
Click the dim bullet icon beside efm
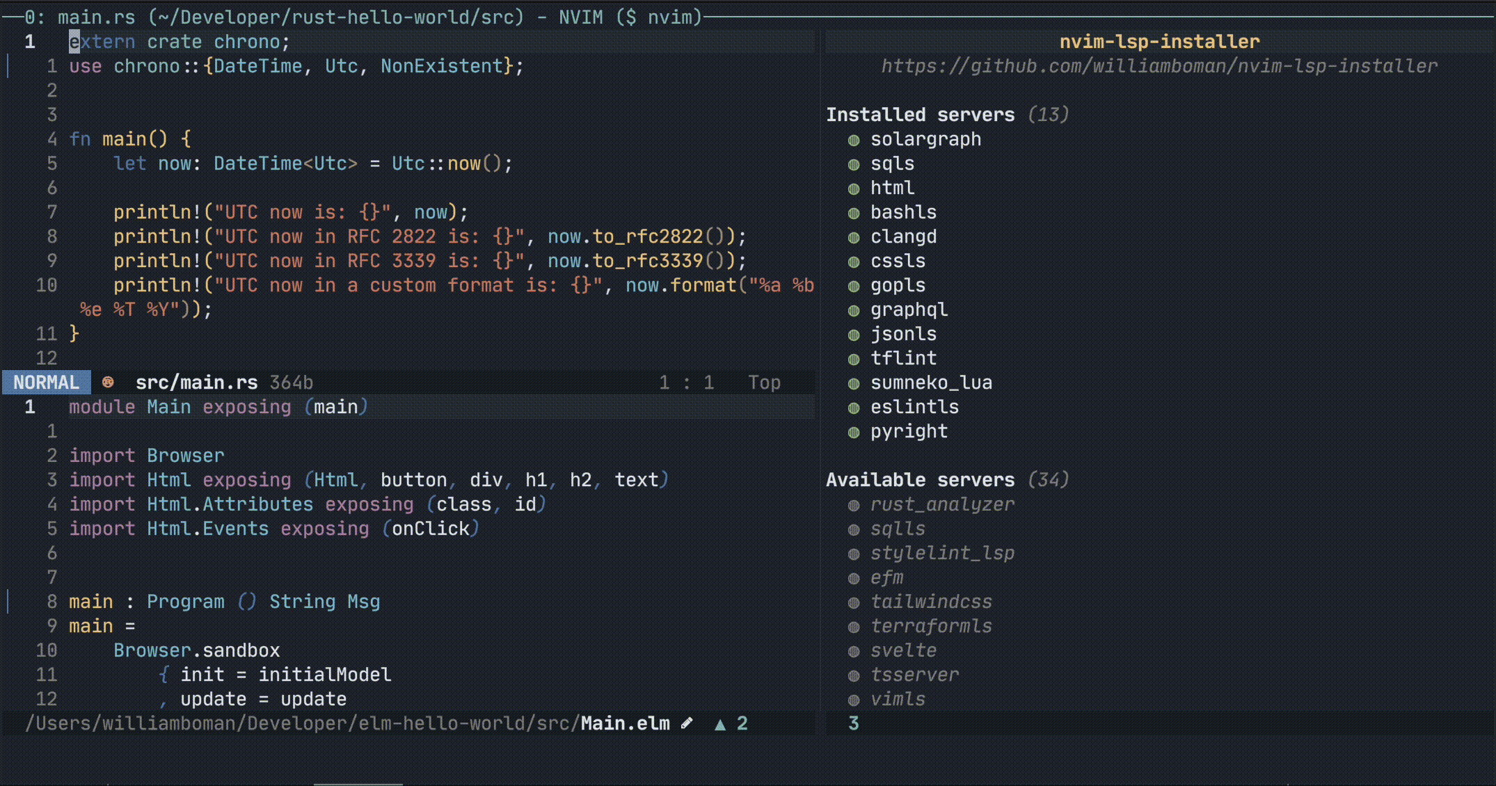click(x=854, y=579)
